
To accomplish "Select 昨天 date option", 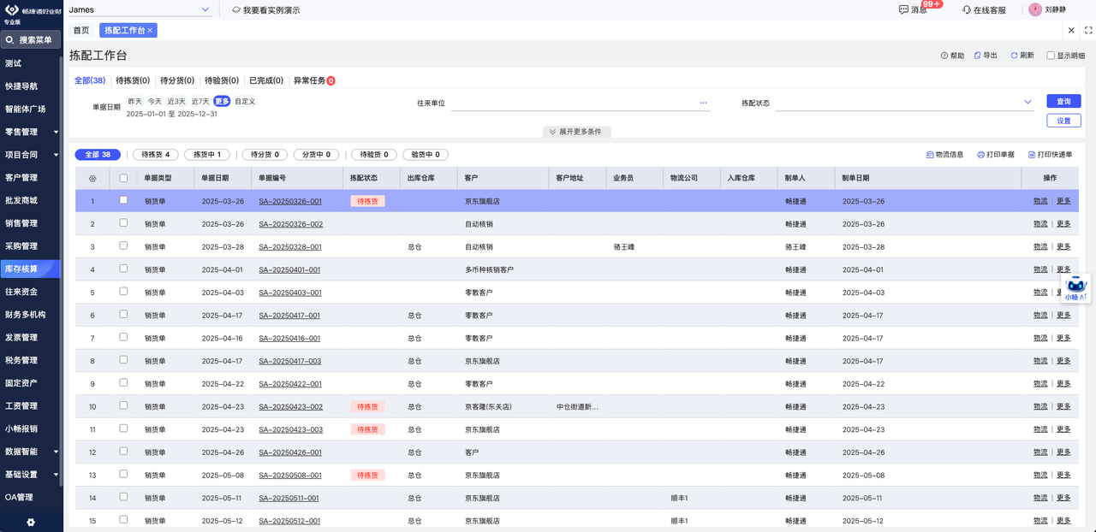I will 135,101.
